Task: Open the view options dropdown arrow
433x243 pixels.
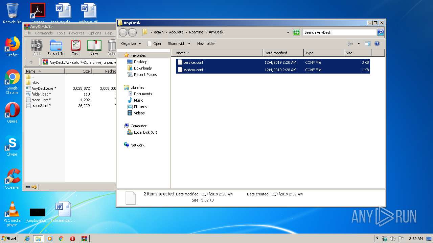Action: tap(359, 44)
